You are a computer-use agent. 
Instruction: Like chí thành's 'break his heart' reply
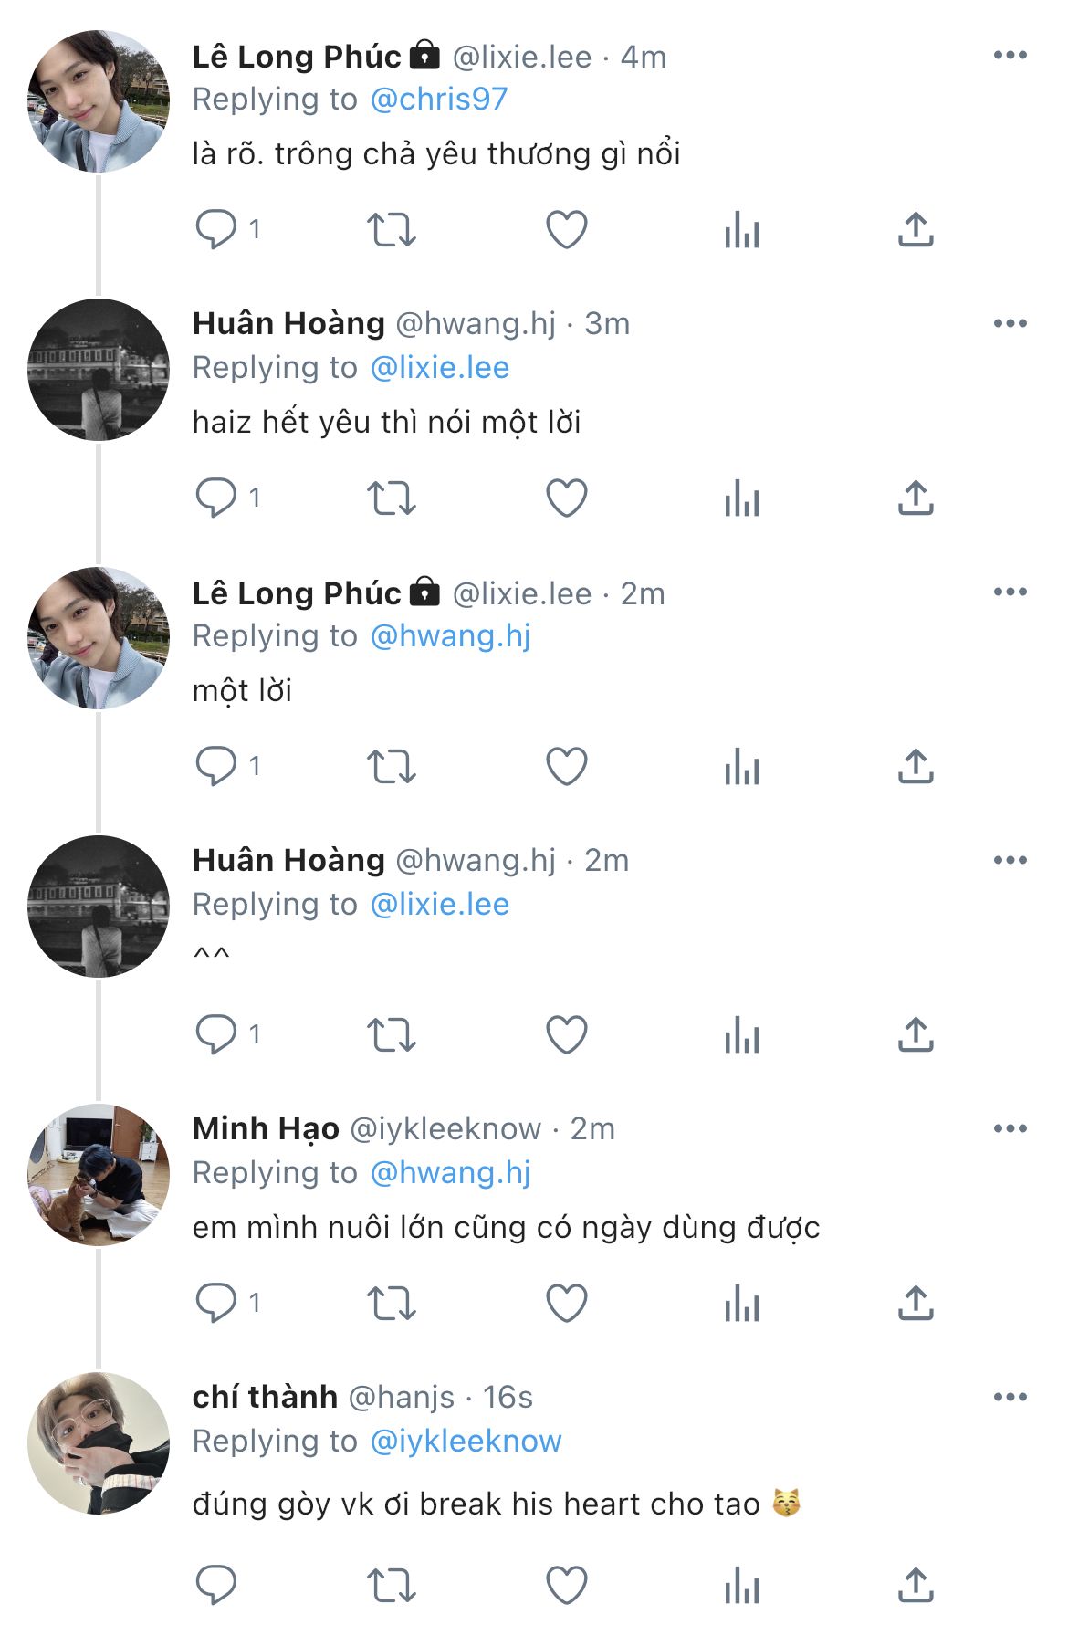tap(566, 1585)
